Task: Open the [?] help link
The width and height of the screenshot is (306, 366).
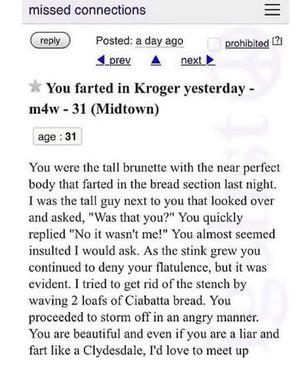Action: [x=277, y=42]
